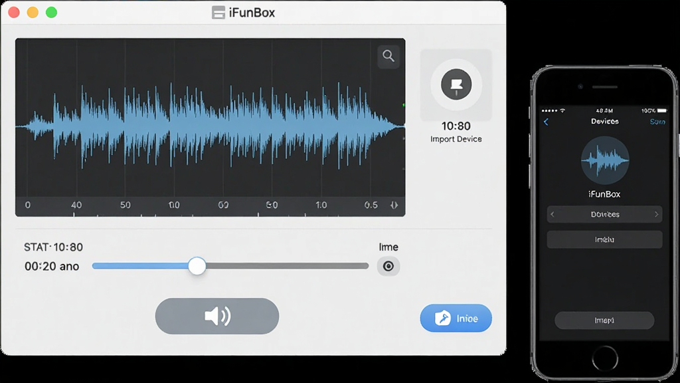Click the 'Devices' title on the phone
Viewport: 680px width, 383px height.
pos(604,121)
